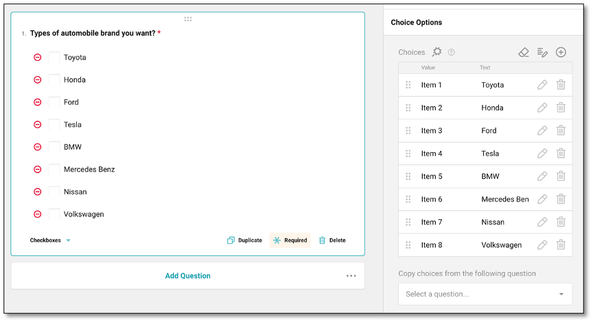This screenshot has height=322, width=593.
Task: Open the Select a question dropdown
Action: 485,294
